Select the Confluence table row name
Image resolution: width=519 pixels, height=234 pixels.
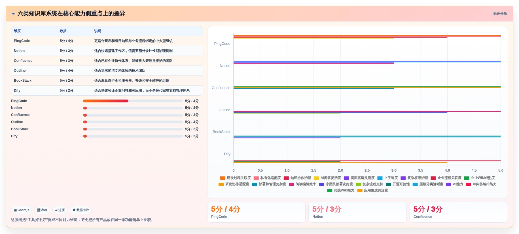point(23,61)
